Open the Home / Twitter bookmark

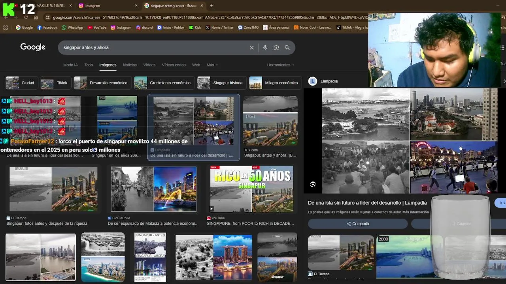[x=219, y=28]
